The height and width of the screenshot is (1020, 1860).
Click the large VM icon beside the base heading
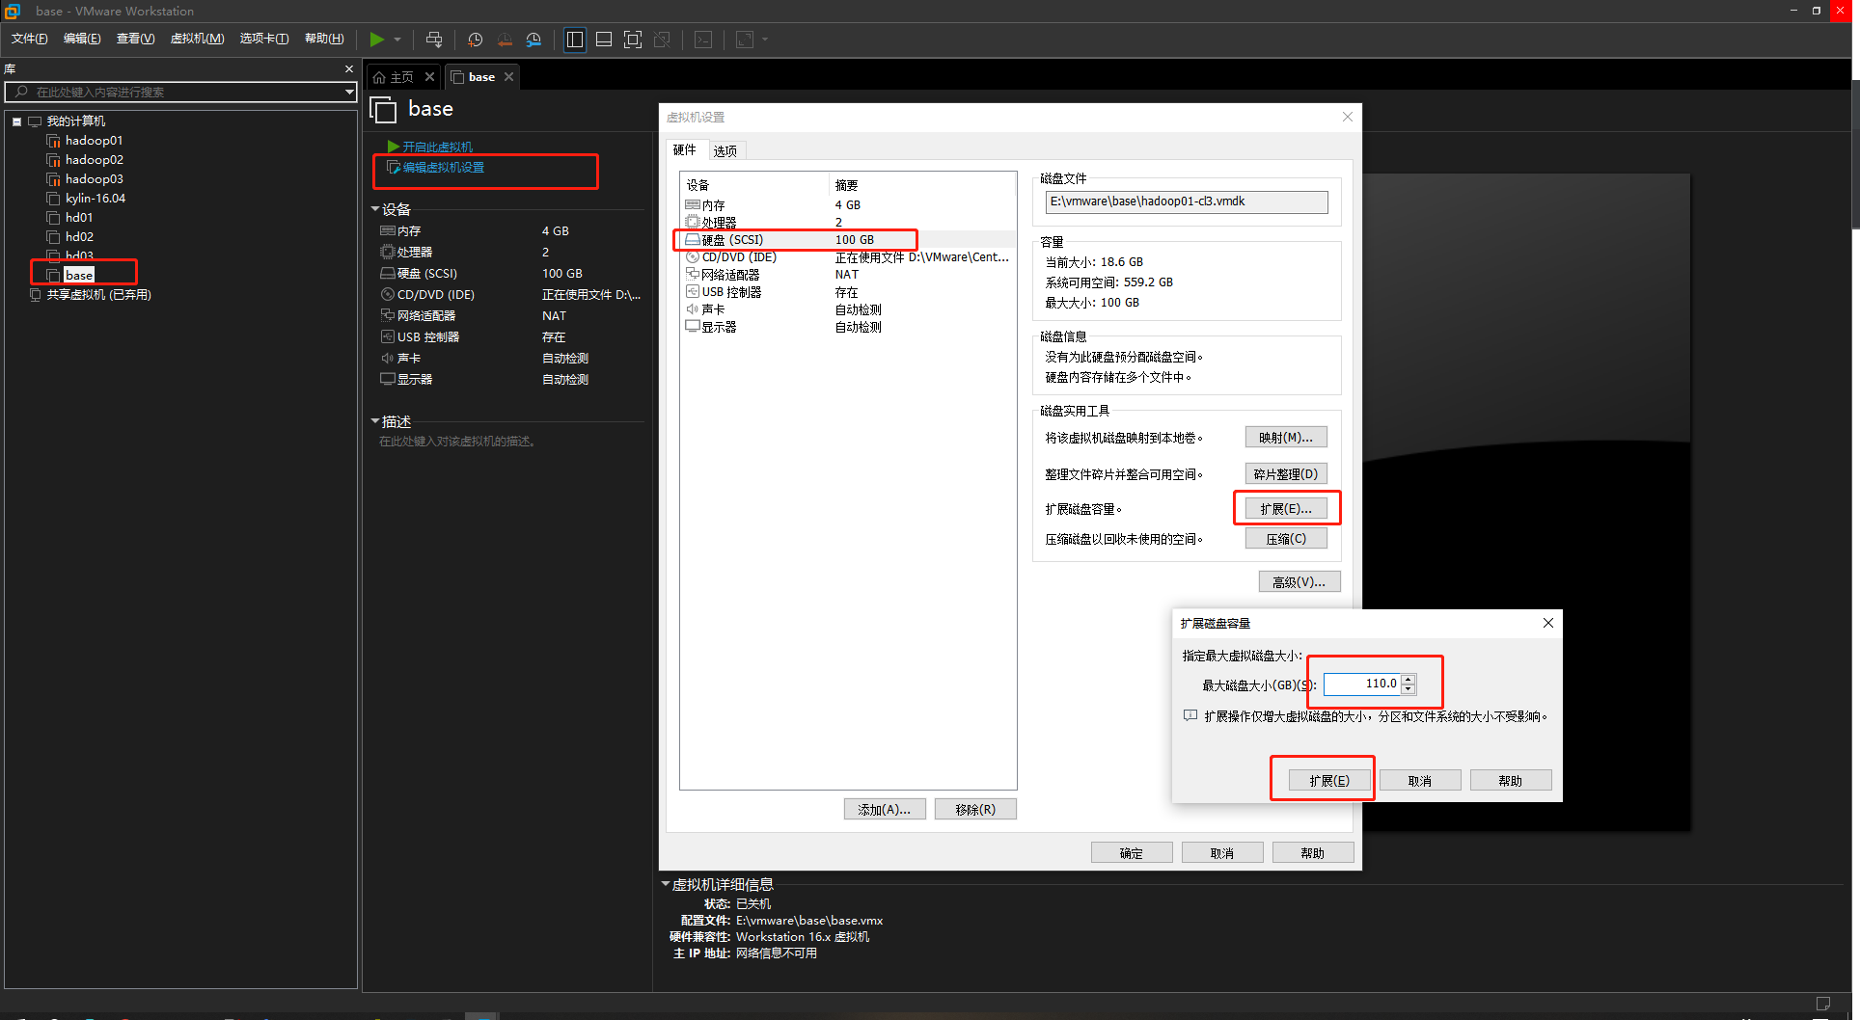point(383,110)
